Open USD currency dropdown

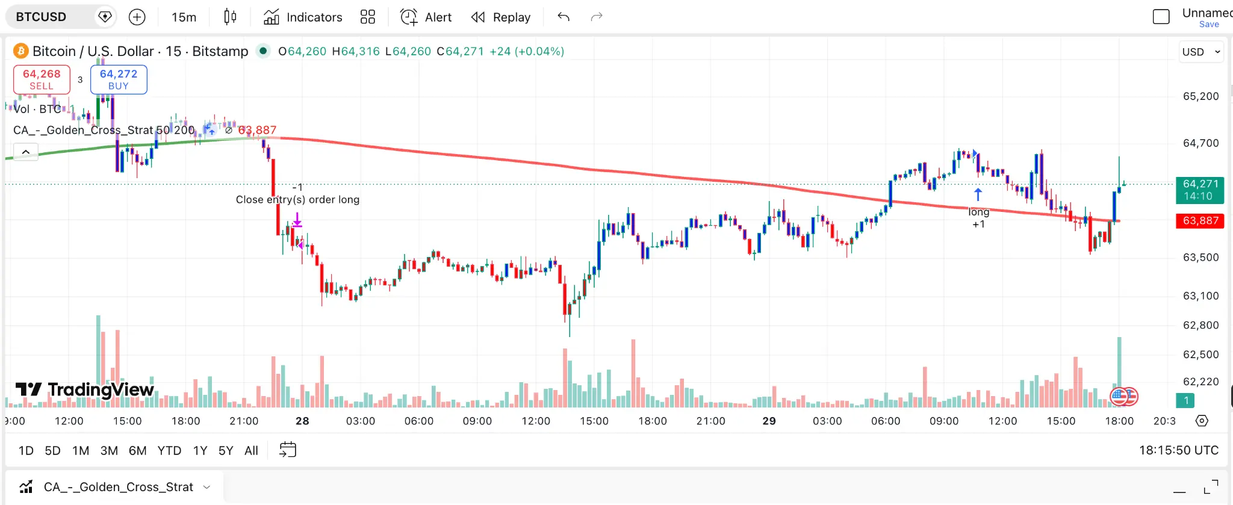point(1201,52)
